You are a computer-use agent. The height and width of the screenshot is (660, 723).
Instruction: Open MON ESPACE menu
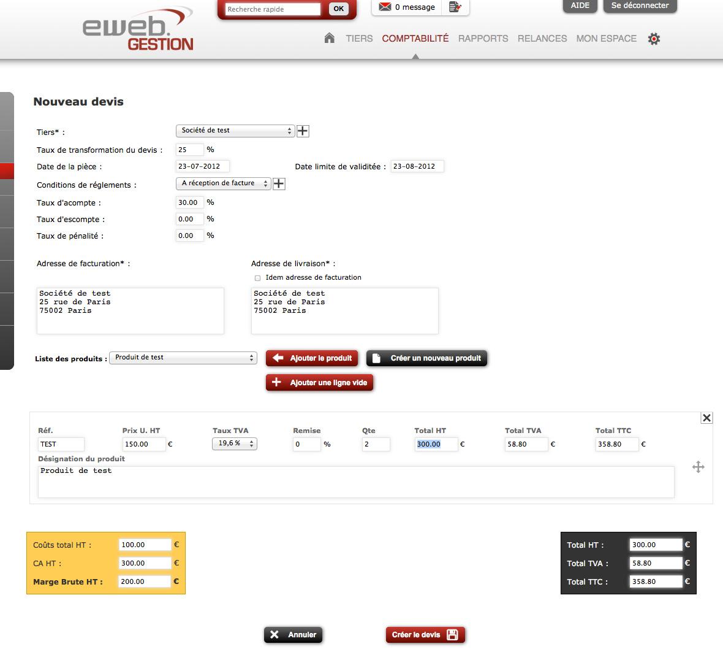[x=607, y=38]
